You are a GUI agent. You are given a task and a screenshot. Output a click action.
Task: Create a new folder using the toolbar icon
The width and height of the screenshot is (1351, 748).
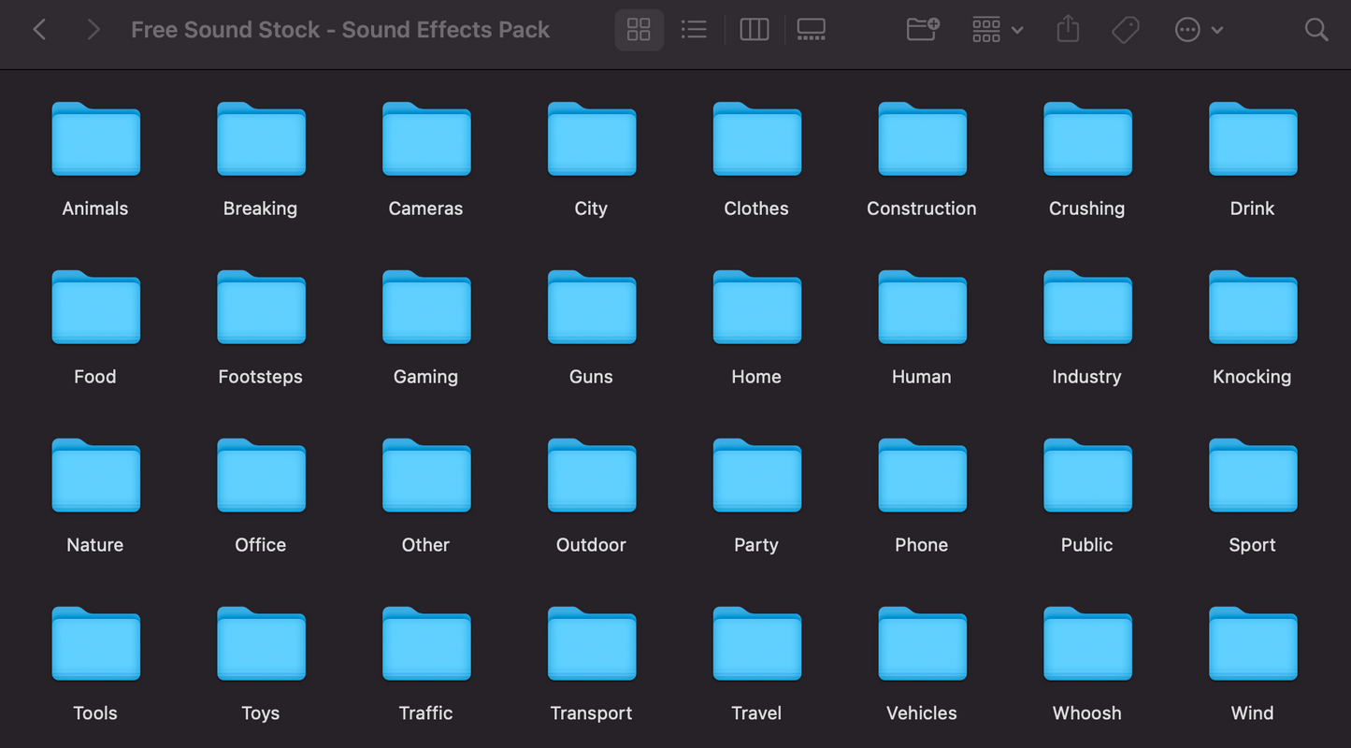(x=922, y=29)
